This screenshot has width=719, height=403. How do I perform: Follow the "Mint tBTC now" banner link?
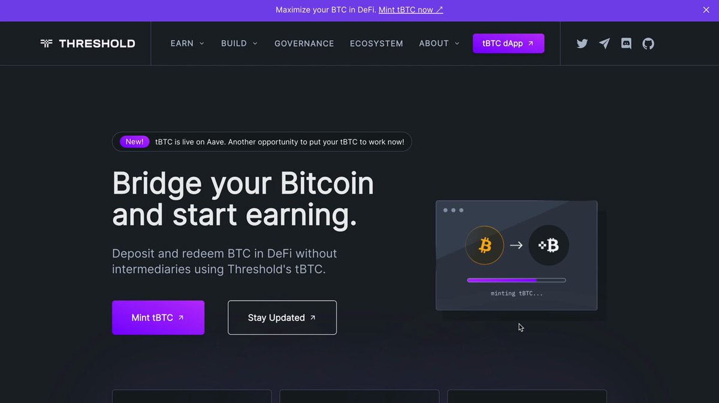click(x=411, y=10)
